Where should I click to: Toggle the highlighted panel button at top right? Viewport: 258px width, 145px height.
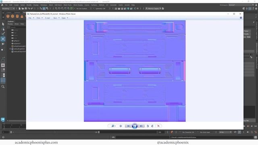click(x=250, y=8)
